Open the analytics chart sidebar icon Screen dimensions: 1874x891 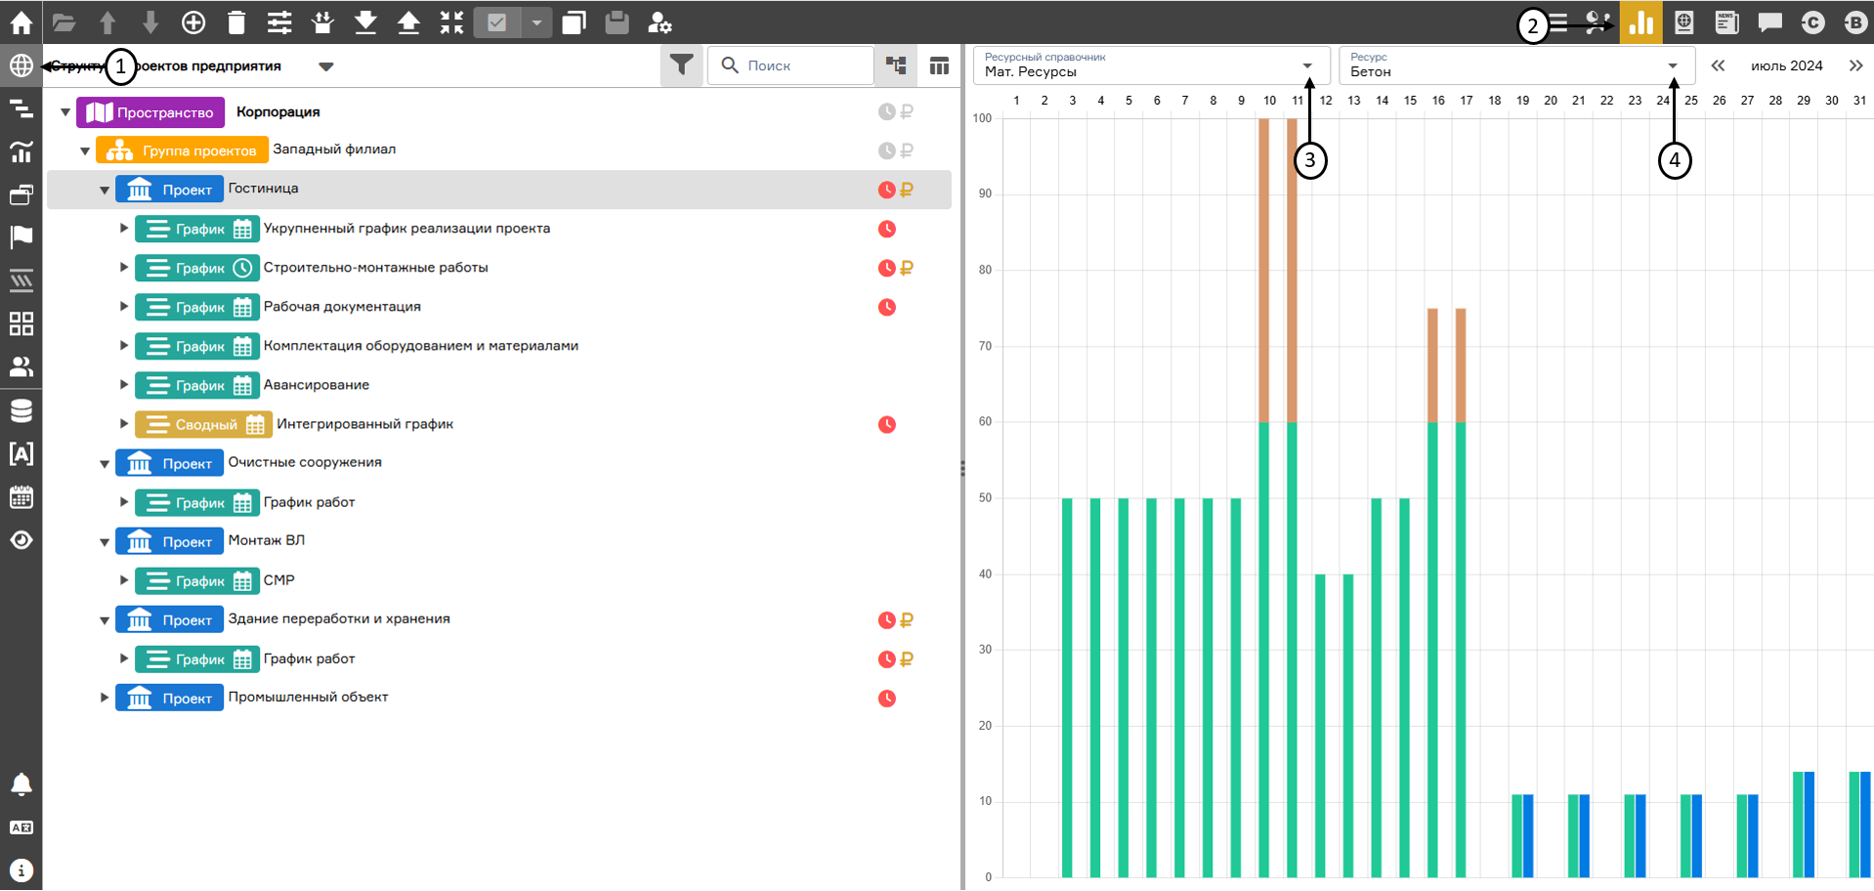pyautogui.click(x=21, y=151)
